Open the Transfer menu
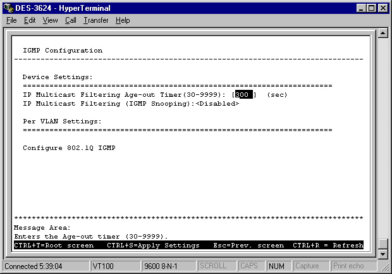Screen dimensions: 392x274 (x=95, y=20)
